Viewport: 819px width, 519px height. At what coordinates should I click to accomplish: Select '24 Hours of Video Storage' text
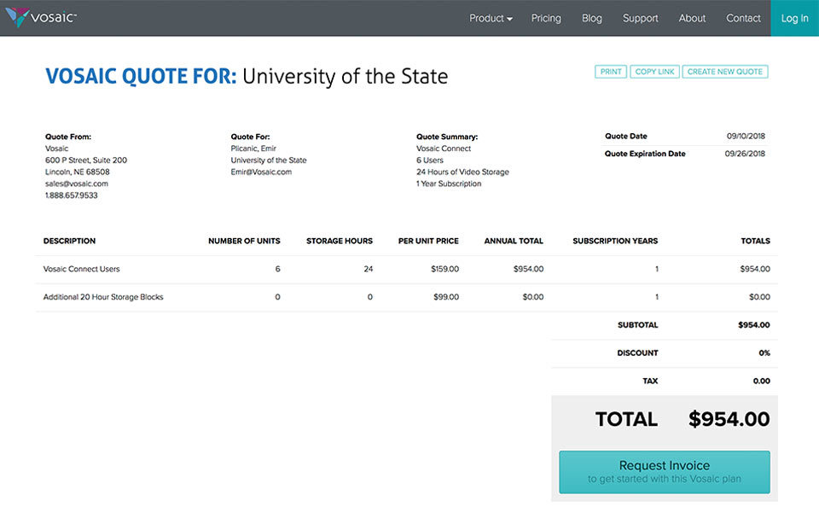[x=462, y=172]
